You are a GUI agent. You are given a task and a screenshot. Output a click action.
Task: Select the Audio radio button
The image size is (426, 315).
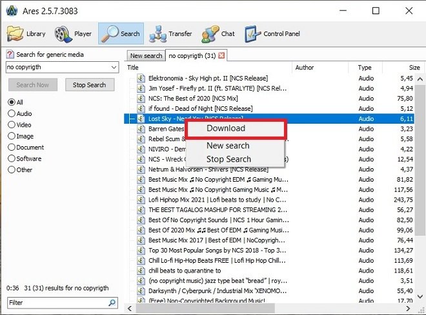[x=12, y=113]
